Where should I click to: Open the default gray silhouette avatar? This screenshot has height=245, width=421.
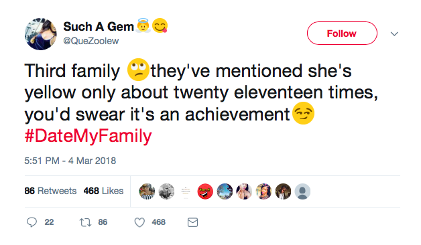[x=302, y=191]
